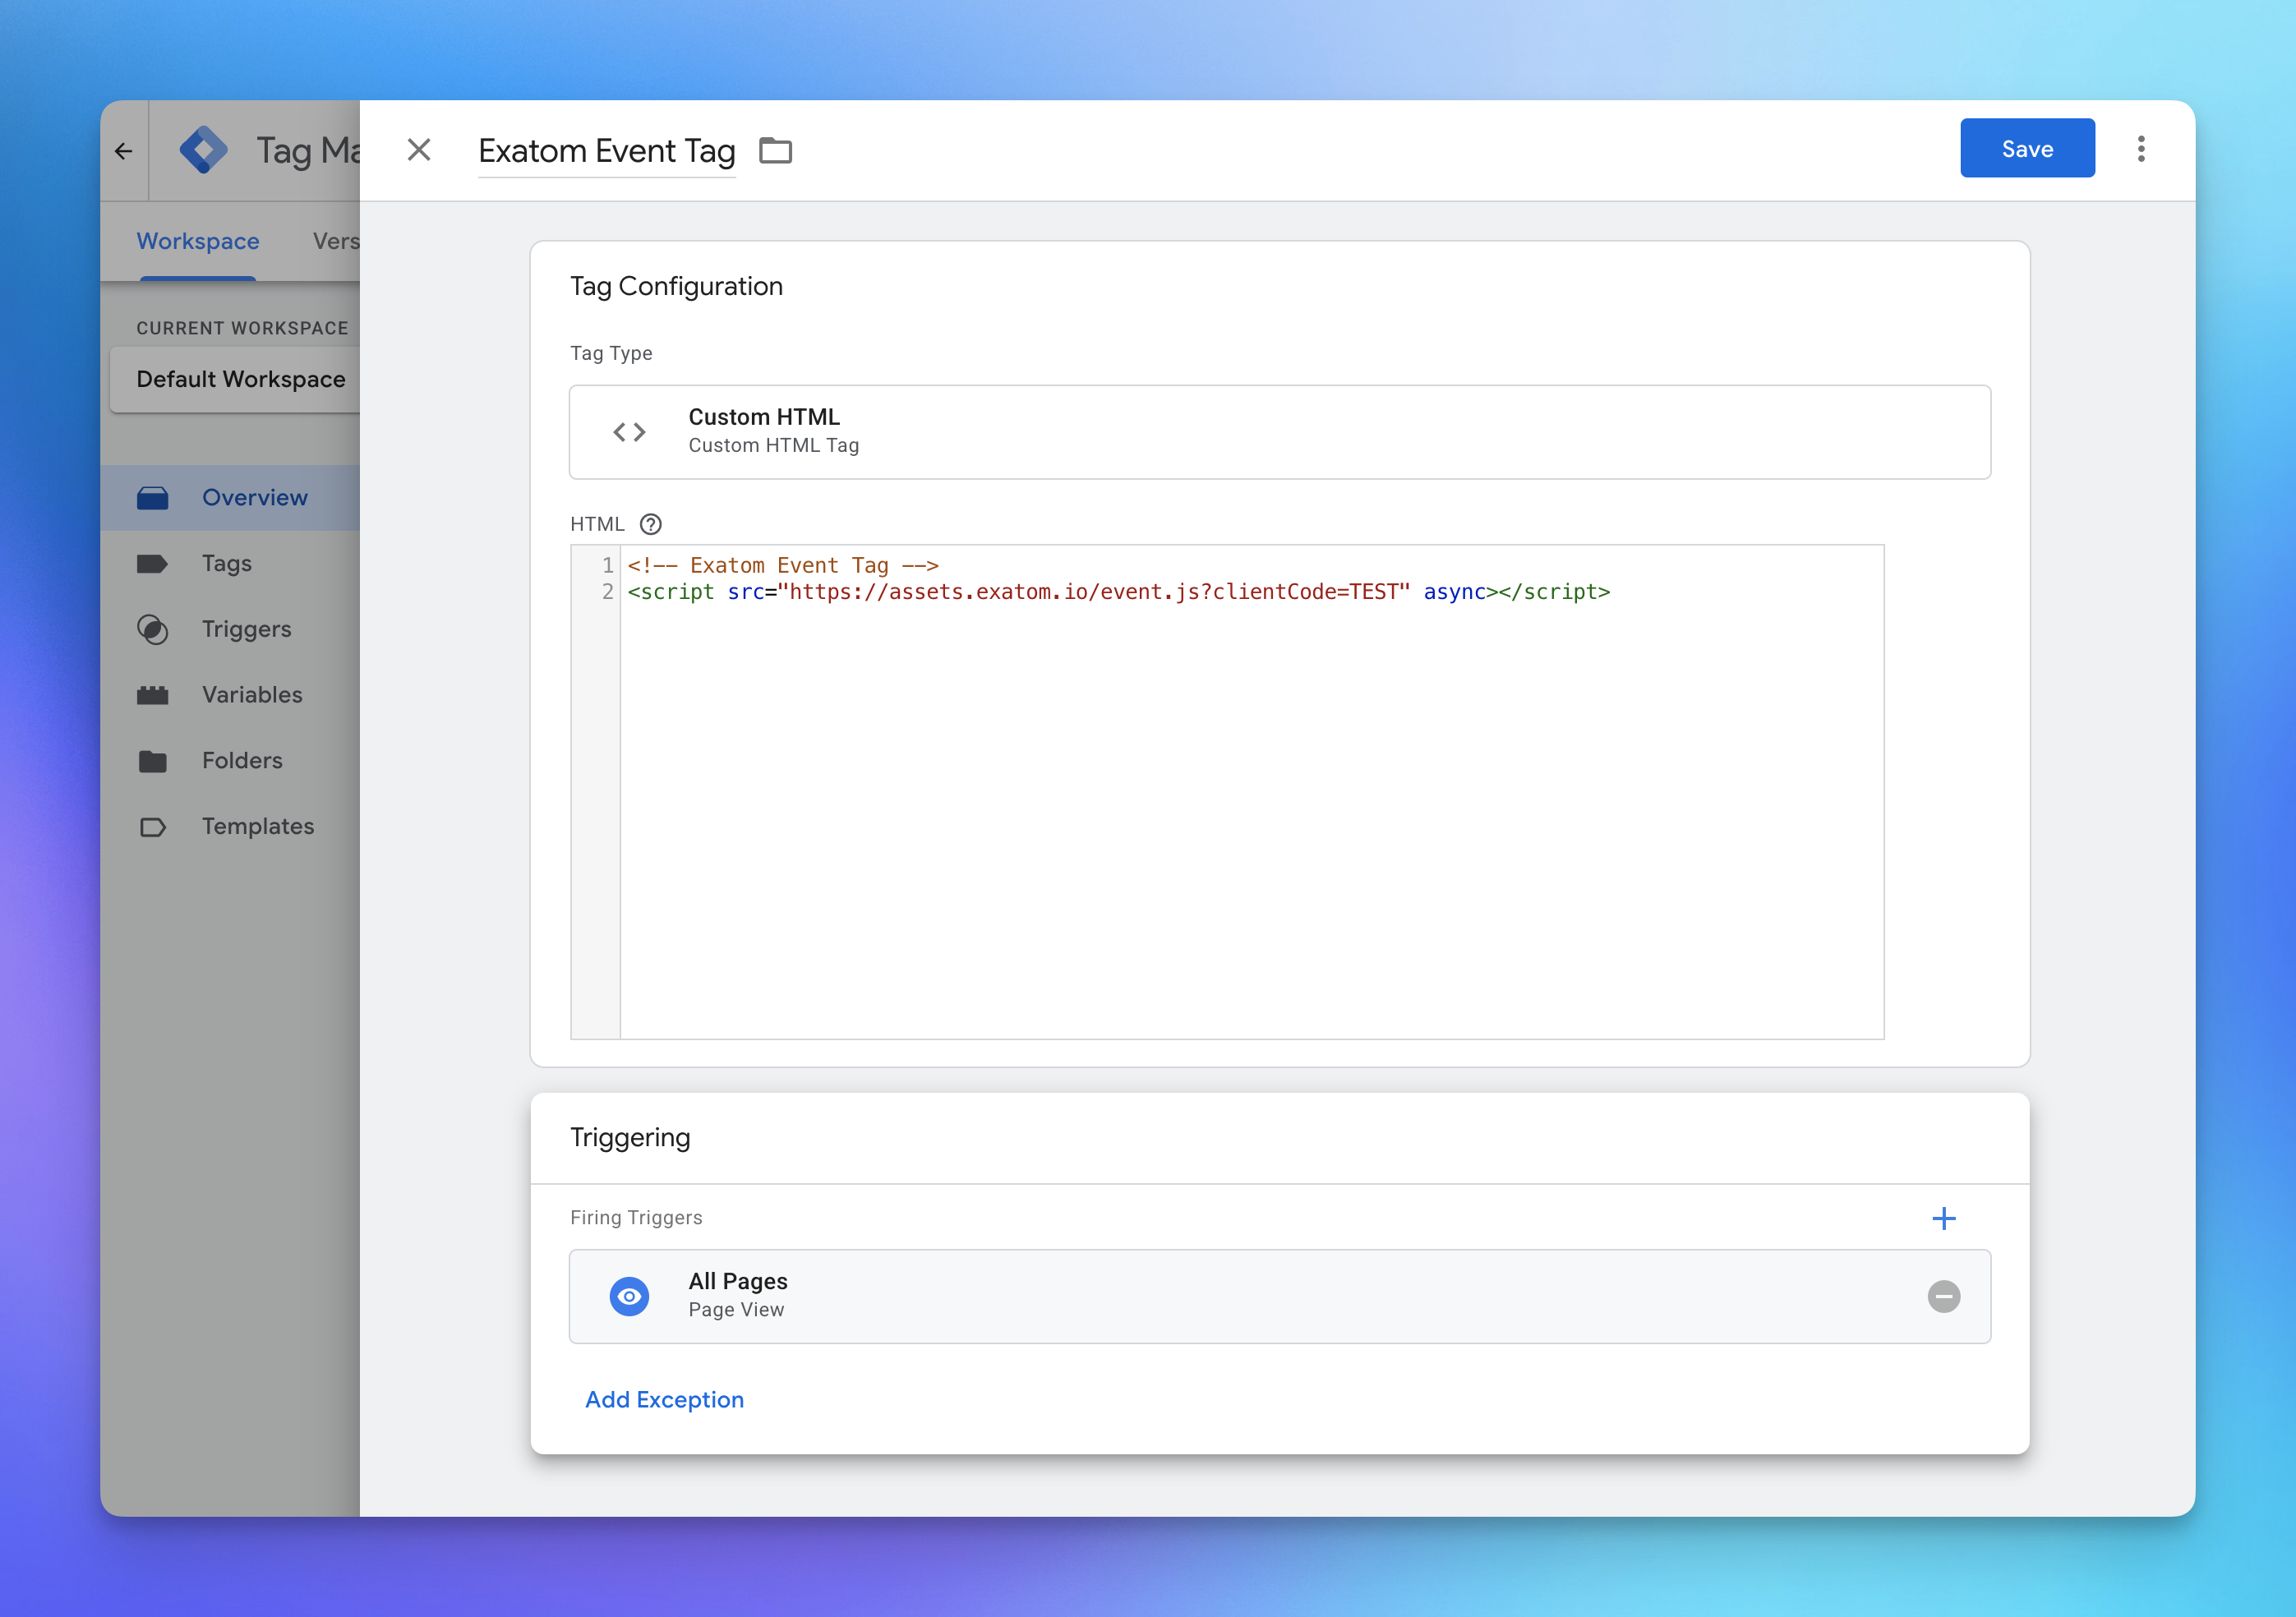
Task: Open the All Pages trigger row
Action: click(1279, 1296)
